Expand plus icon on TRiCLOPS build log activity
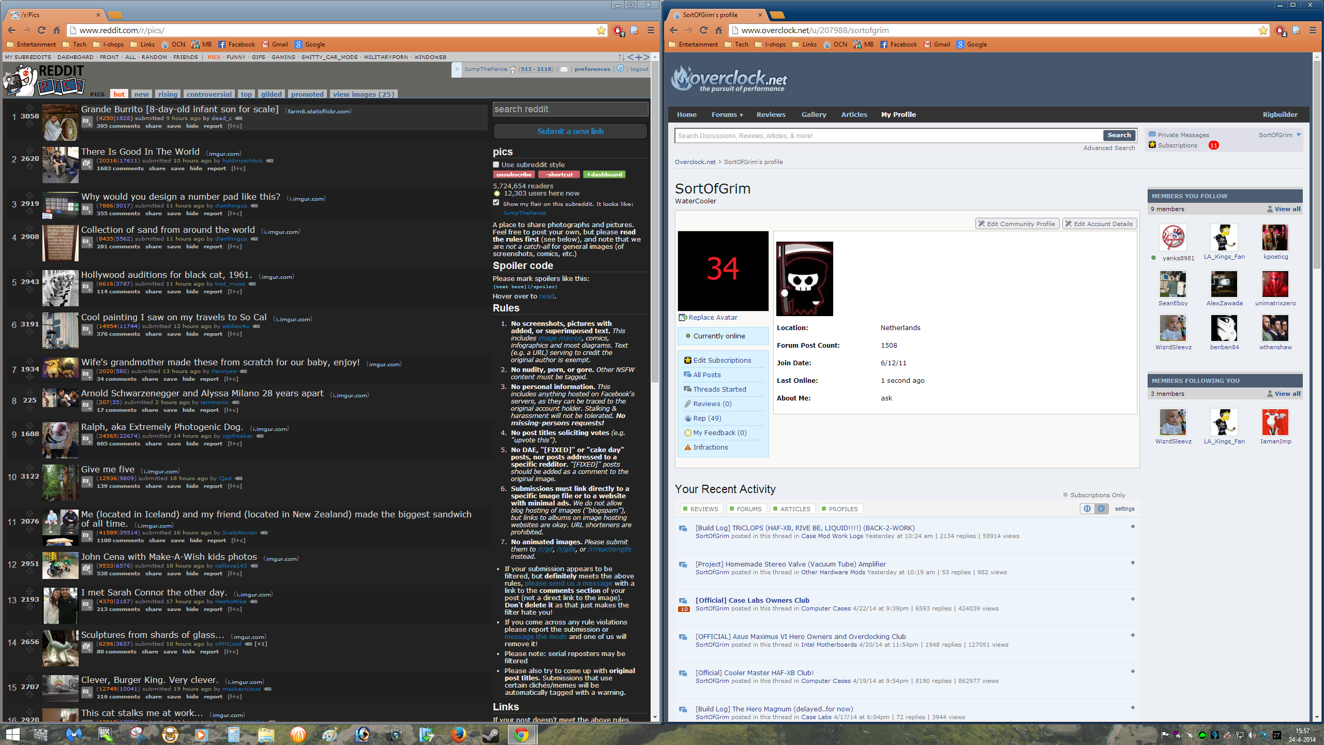 [1133, 527]
